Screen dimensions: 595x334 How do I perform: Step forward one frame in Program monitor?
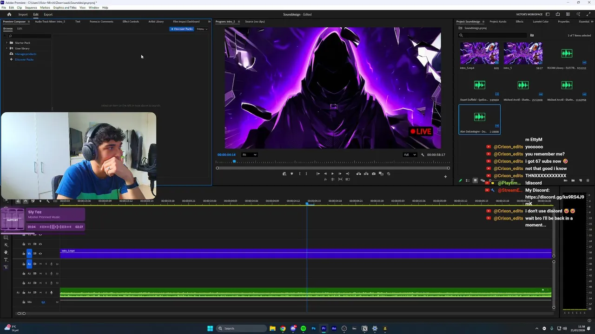[x=340, y=173]
